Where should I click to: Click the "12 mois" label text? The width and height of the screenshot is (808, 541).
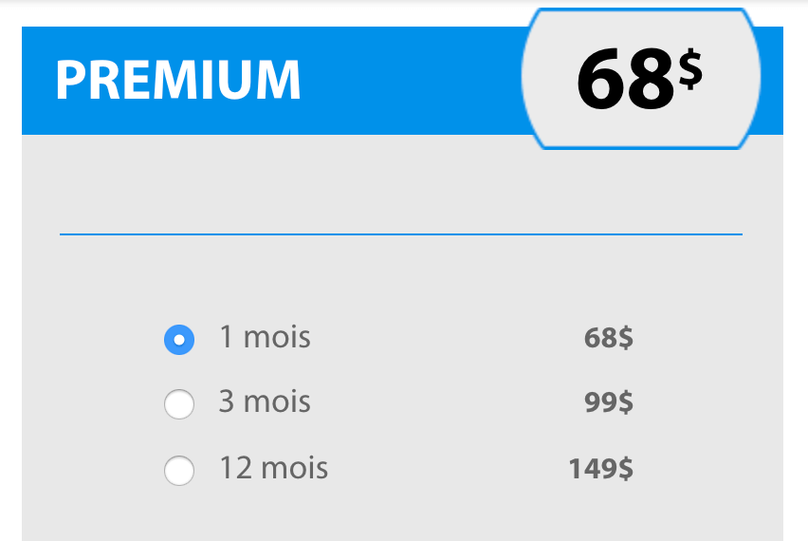tap(274, 467)
